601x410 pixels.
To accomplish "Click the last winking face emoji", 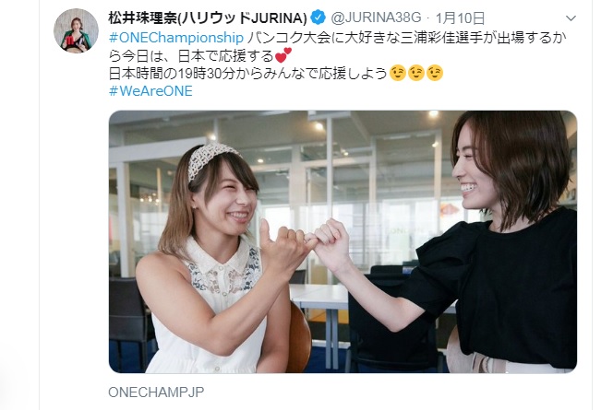I will click(x=434, y=73).
